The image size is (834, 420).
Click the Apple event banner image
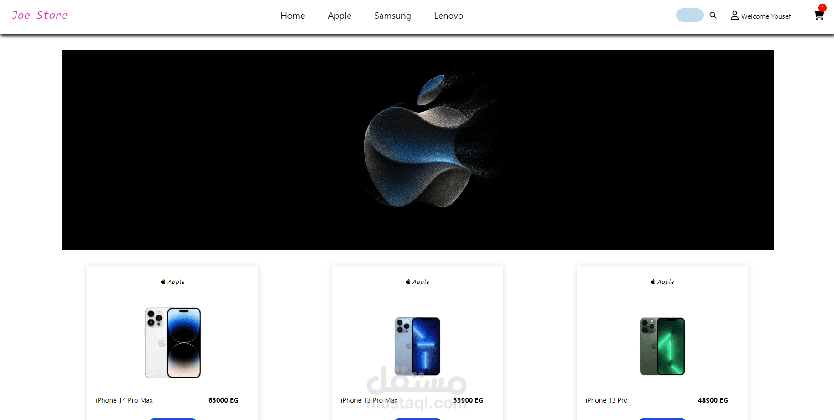(x=418, y=150)
